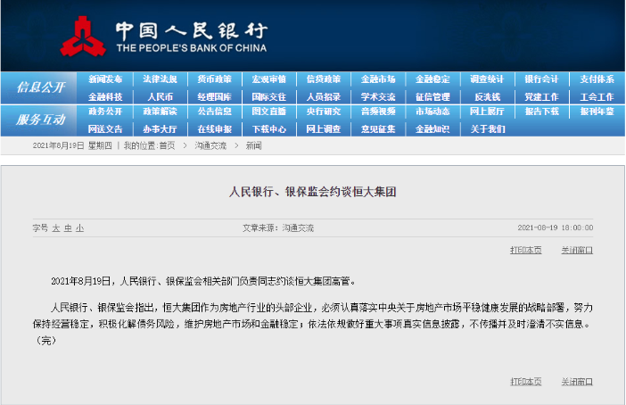626x405 pixels.
Task: Select 报刊年鉴 menu item
Action: point(597,112)
